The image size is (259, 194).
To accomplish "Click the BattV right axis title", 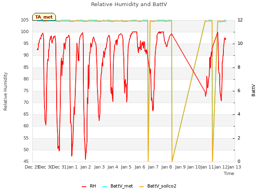I will (x=253, y=91).
